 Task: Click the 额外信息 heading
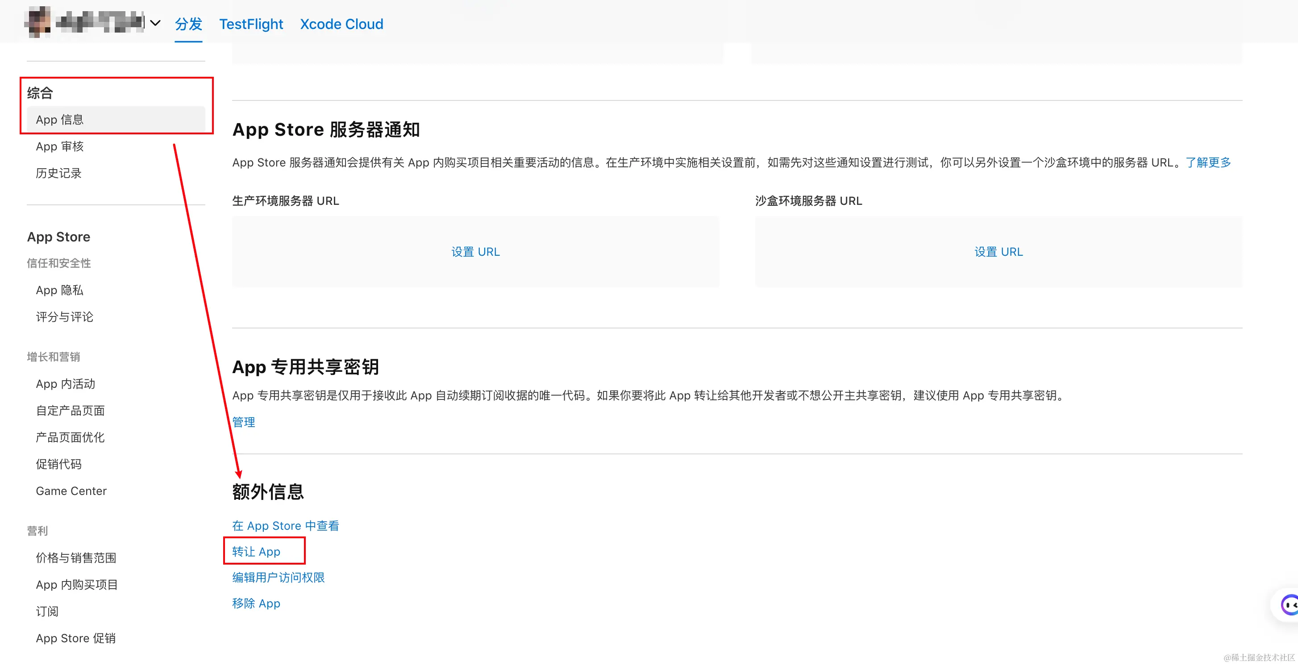[268, 491]
